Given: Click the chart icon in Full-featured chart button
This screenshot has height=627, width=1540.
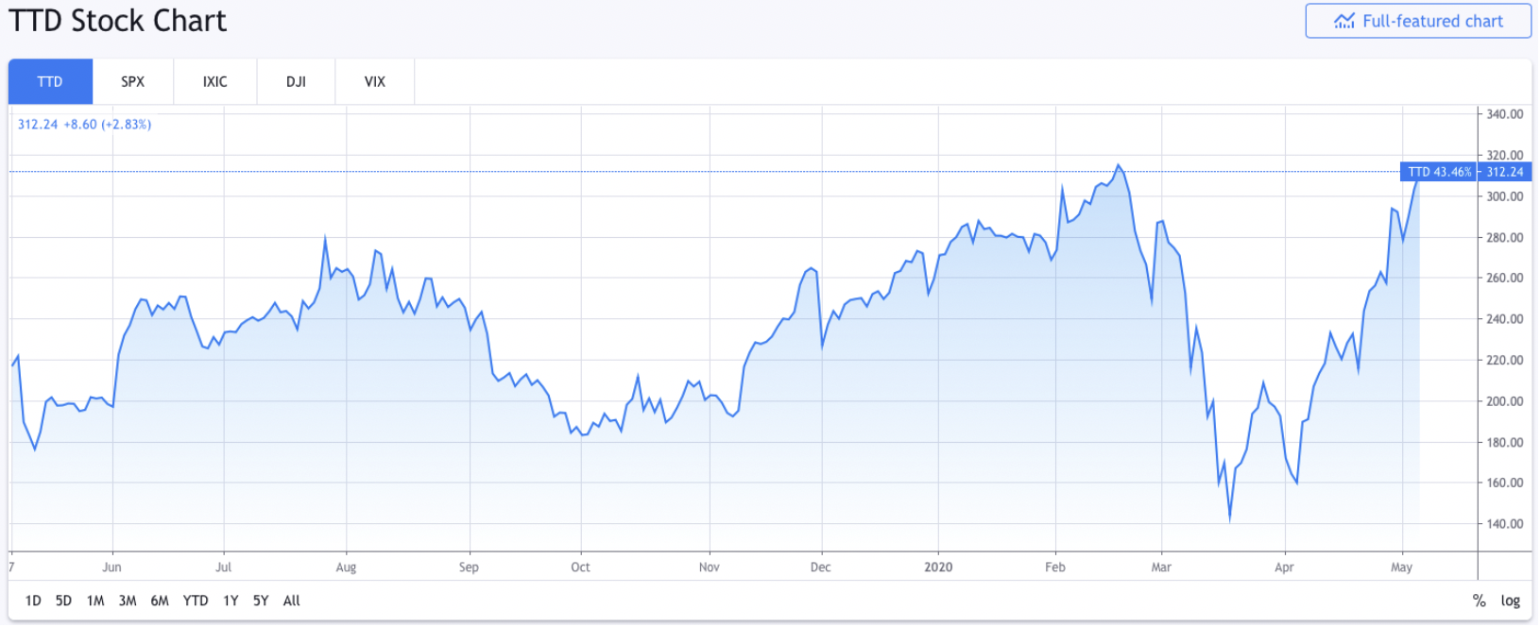Looking at the screenshot, I should 1344,21.
